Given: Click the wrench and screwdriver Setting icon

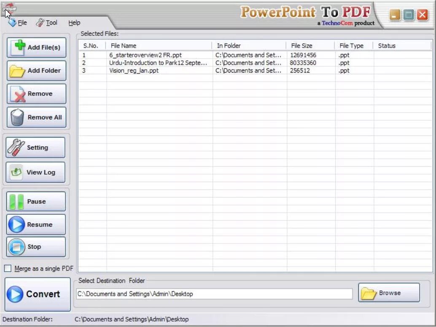Looking at the screenshot, I should click(x=16, y=147).
